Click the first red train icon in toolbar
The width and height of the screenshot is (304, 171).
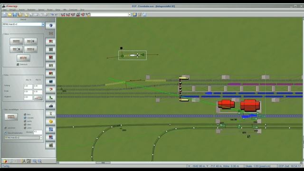point(63,15)
